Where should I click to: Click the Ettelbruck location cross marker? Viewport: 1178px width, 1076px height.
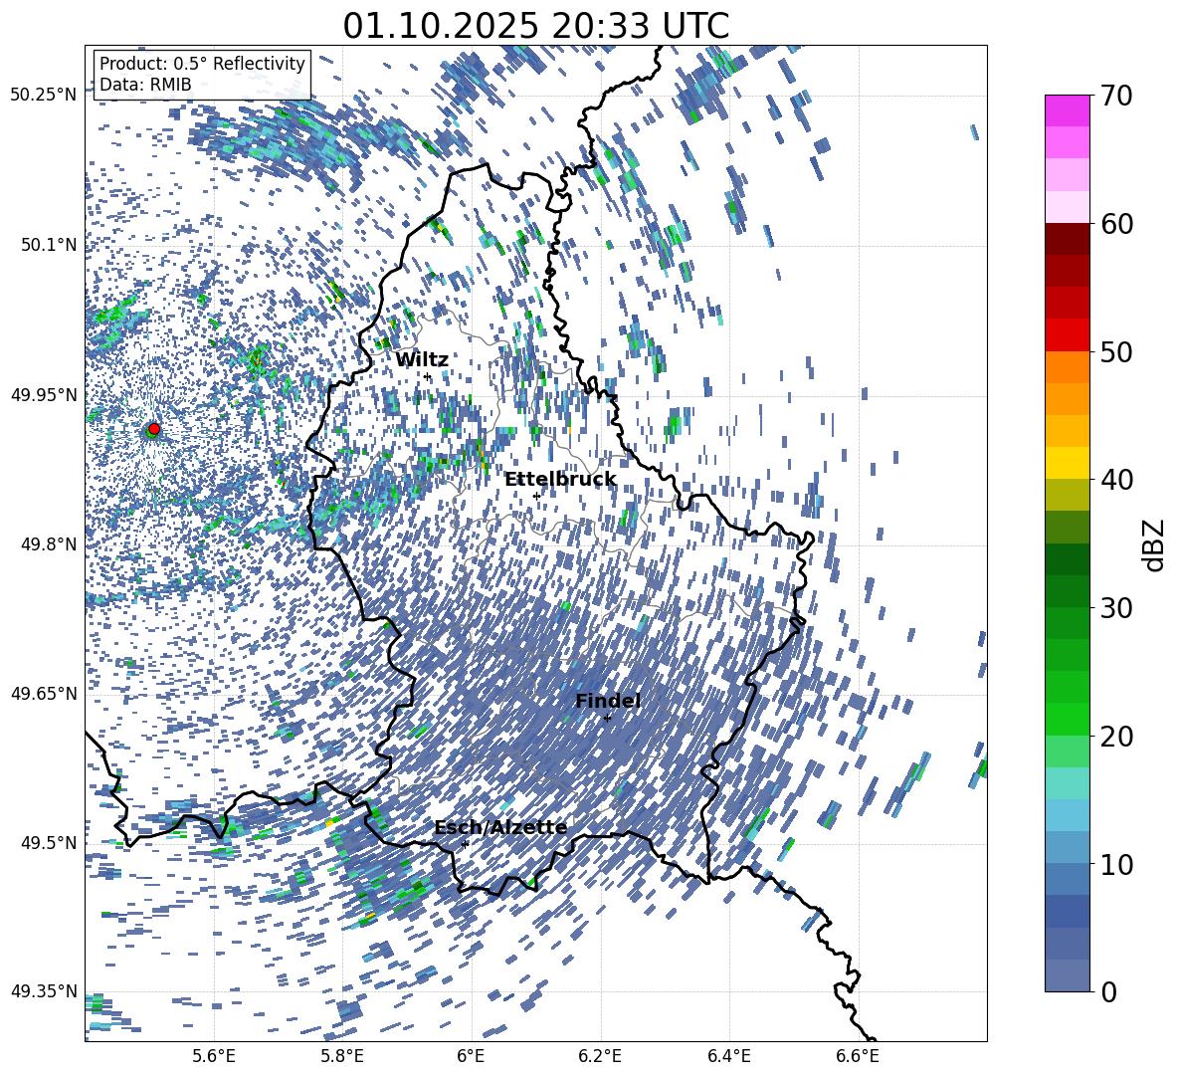[536, 496]
